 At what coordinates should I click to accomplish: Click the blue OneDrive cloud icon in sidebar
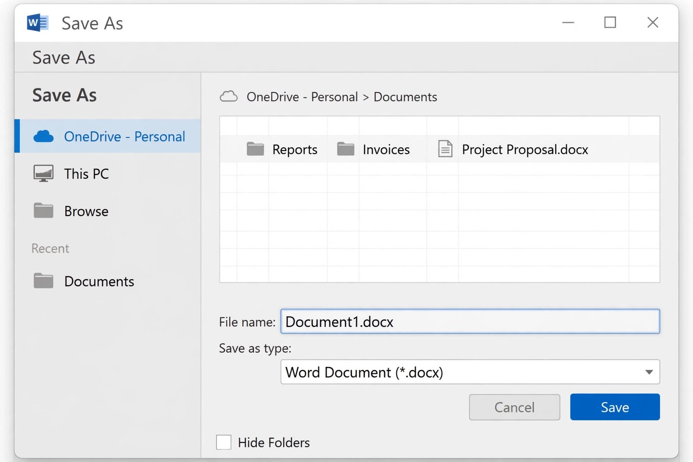click(43, 136)
